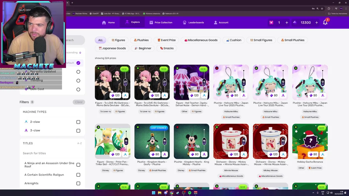Select the Trending sort radio
The image size is (349, 196).
[78, 81]
